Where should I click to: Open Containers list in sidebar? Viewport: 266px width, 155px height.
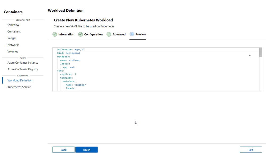[14, 32]
